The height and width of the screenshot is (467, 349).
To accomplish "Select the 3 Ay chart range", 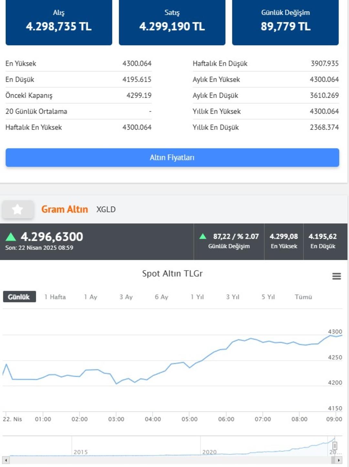I will coord(126,297).
